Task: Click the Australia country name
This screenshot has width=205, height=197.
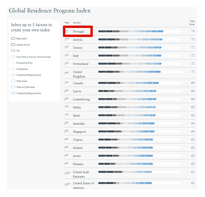Action: (79, 123)
